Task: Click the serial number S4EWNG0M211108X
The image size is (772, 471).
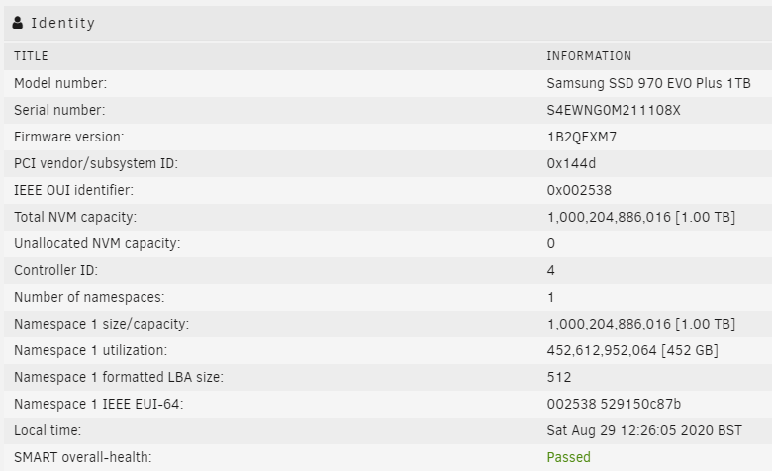Action: 614,110
